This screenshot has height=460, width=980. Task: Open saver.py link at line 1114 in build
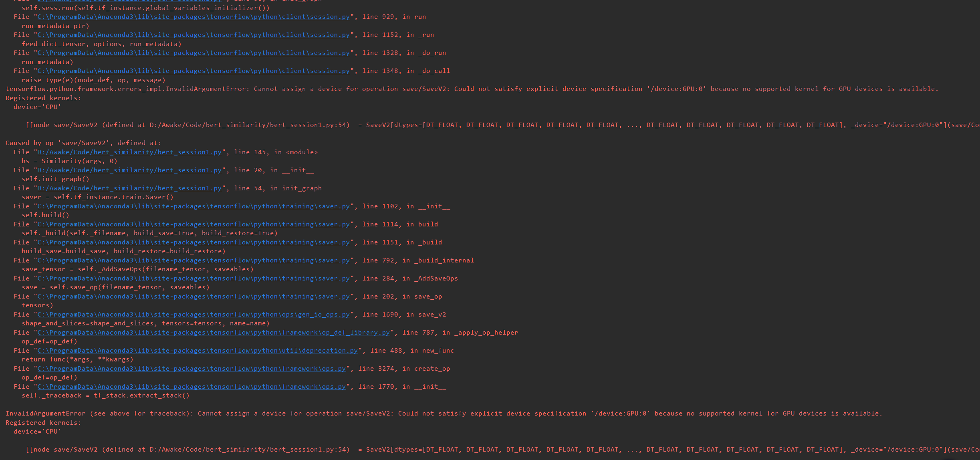point(193,224)
